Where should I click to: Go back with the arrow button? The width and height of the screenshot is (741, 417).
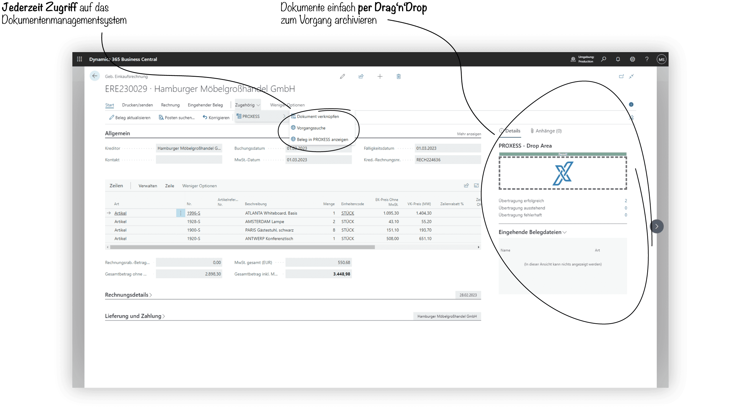pos(95,76)
